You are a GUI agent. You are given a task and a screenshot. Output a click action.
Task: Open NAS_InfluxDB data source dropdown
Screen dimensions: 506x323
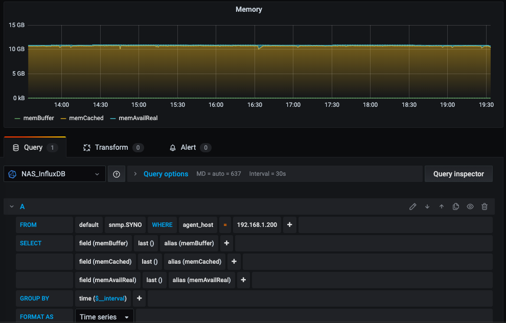point(55,174)
